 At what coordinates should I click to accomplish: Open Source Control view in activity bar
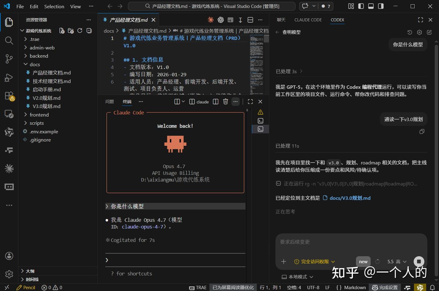coord(9,59)
